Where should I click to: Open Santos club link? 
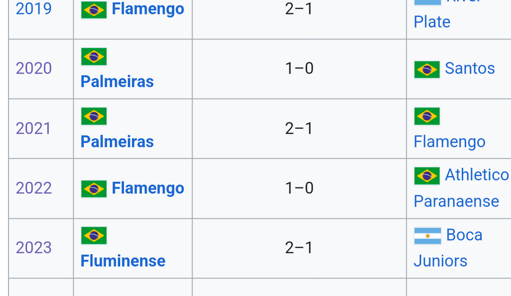click(x=470, y=68)
